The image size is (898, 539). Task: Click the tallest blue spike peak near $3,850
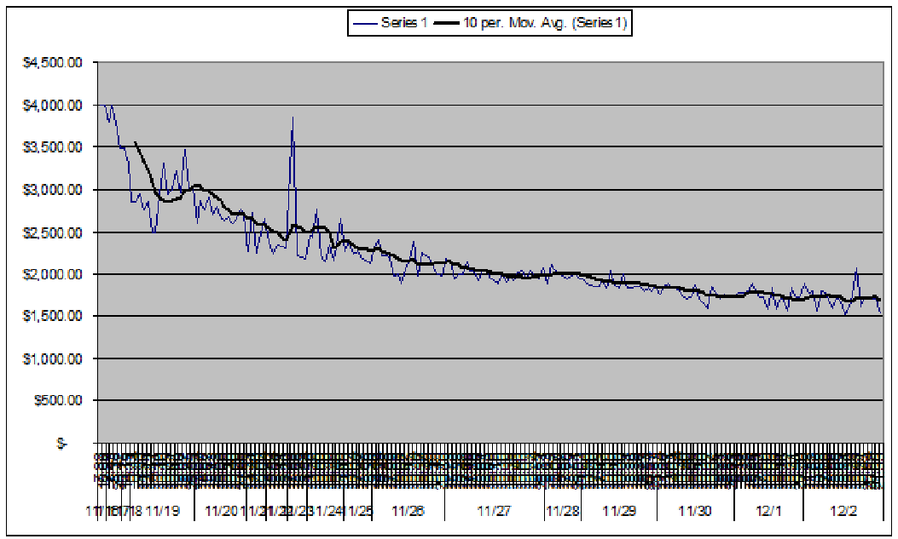[293, 118]
